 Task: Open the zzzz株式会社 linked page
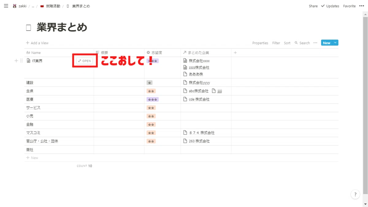pos(199,67)
